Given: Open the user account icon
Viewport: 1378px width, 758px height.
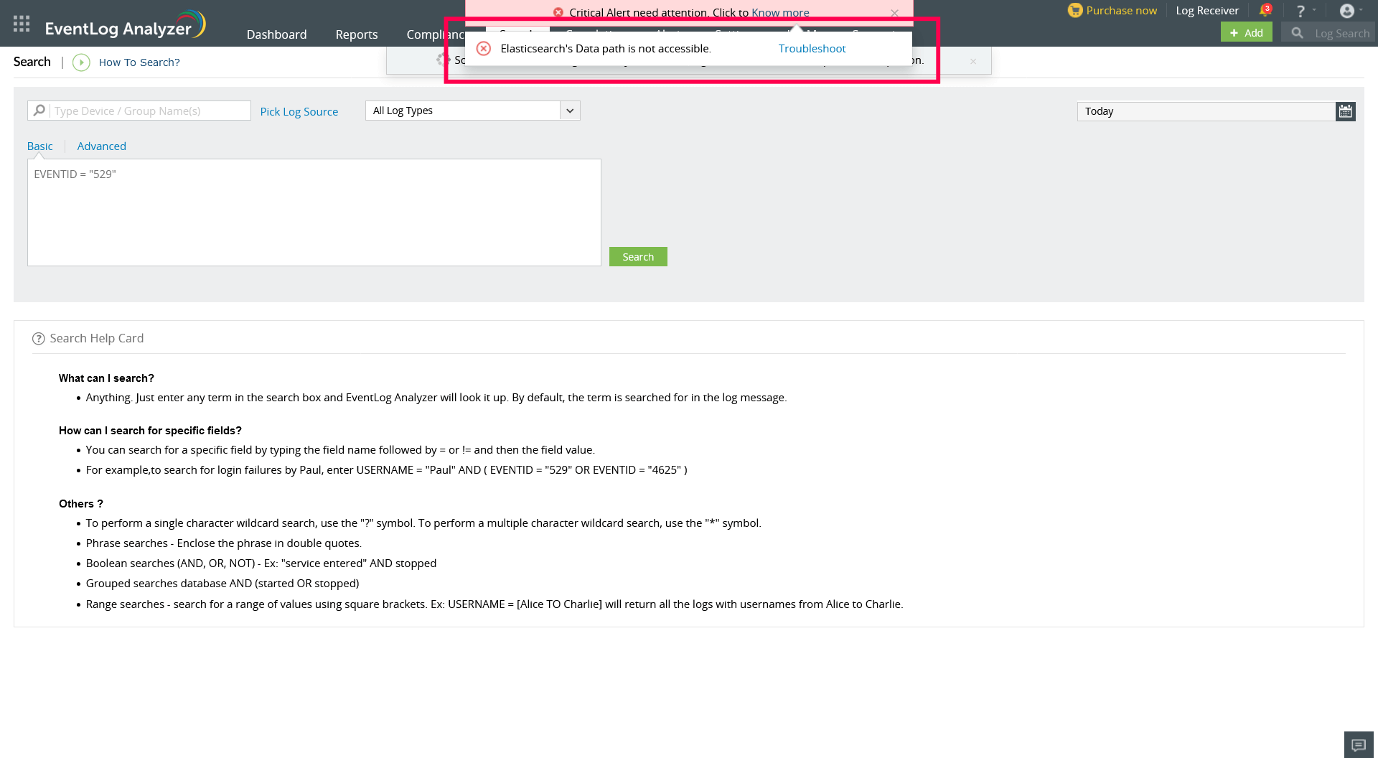Looking at the screenshot, I should [x=1347, y=10].
